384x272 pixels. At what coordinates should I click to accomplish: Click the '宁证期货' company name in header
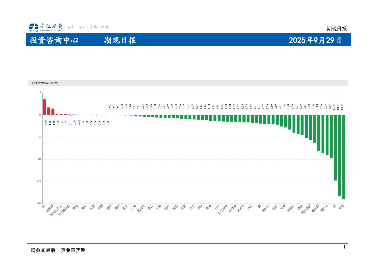click(51, 26)
